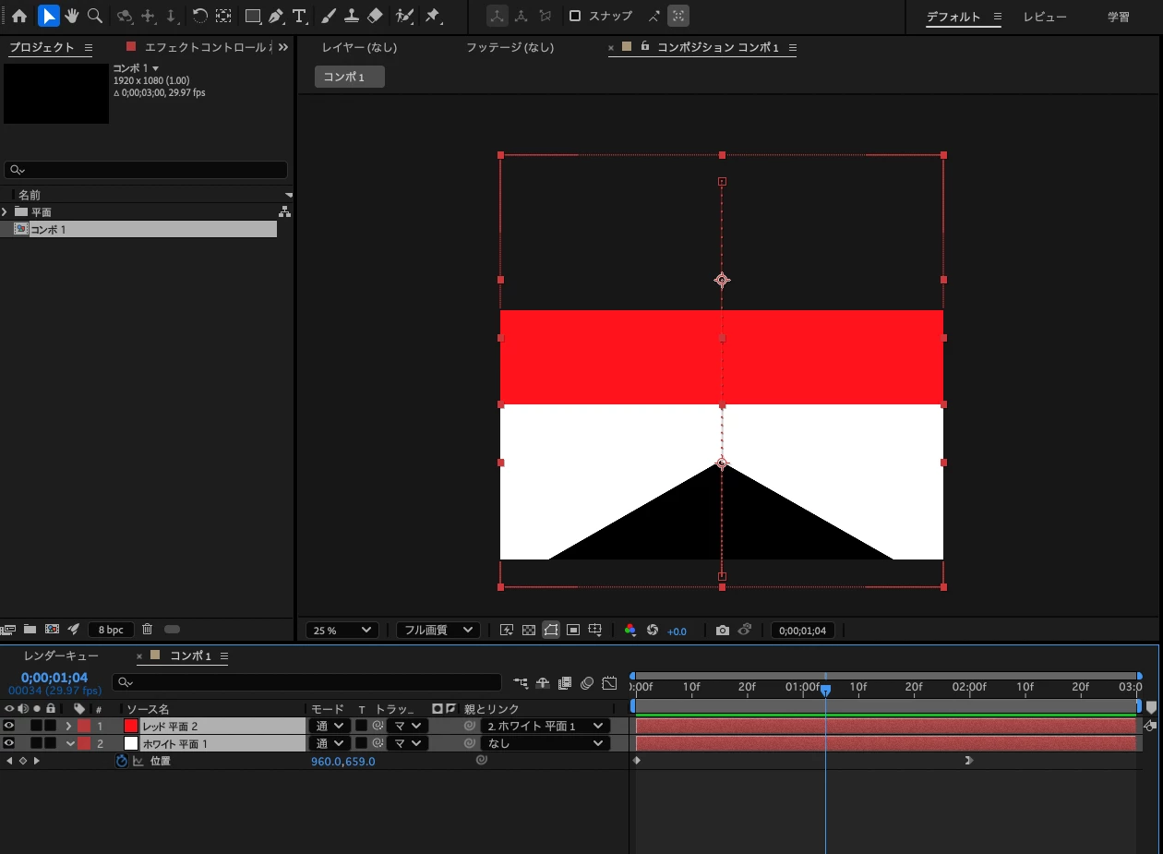The width and height of the screenshot is (1163, 854).
Task: Enable the スナップ checkbox
Action: tap(575, 16)
